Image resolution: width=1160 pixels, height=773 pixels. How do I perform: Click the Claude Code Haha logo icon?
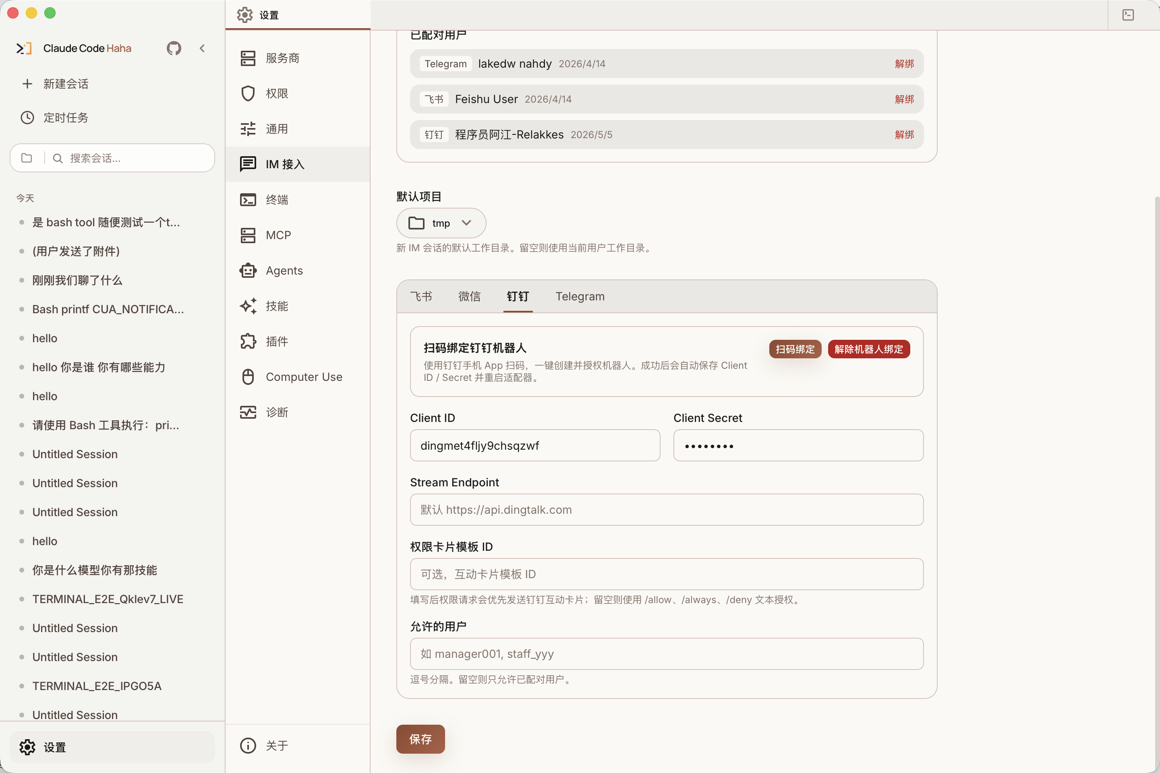[x=24, y=48]
